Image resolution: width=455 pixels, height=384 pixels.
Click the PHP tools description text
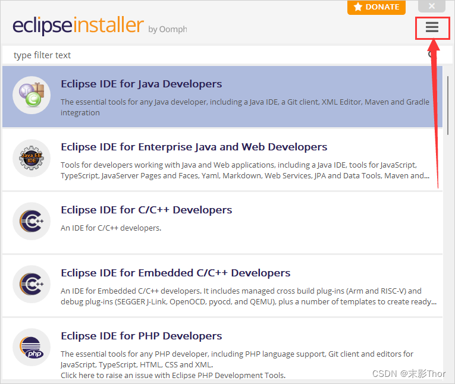[237, 359]
